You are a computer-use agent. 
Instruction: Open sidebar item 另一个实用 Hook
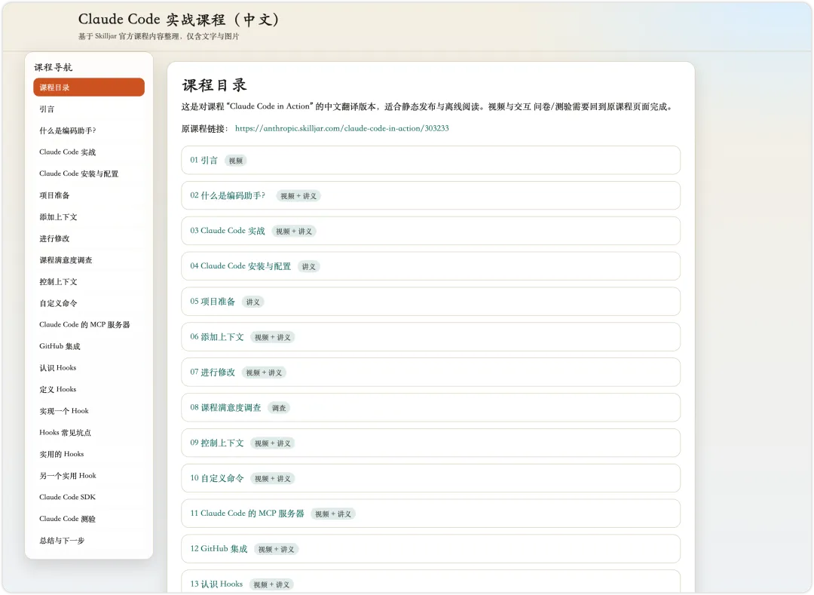coord(89,476)
